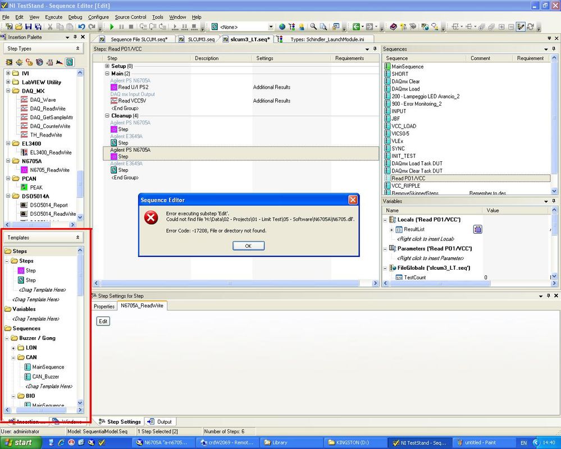561x449 pixels.
Task: Click the Redo toolbar icon
Action: (92, 27)
